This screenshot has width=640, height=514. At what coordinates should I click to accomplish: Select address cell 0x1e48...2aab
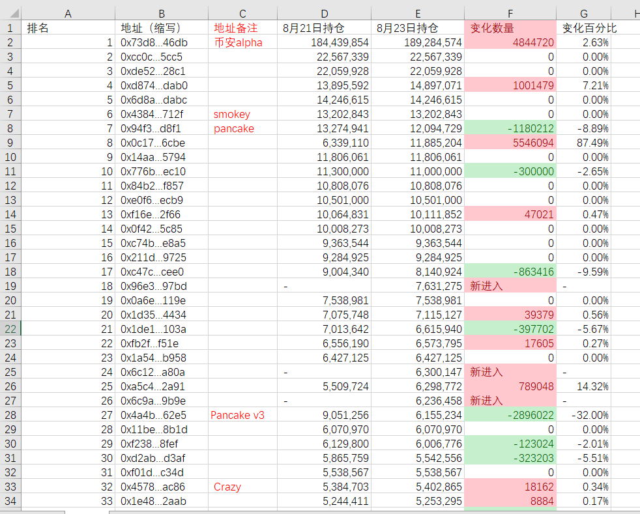(162, 501)
